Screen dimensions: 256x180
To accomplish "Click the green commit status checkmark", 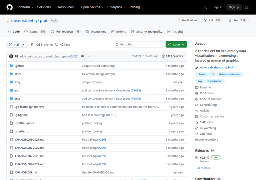I will pos(90,56).
